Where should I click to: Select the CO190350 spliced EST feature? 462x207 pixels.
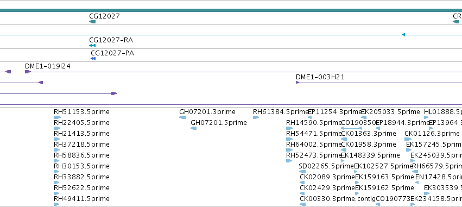pos(351,128)
